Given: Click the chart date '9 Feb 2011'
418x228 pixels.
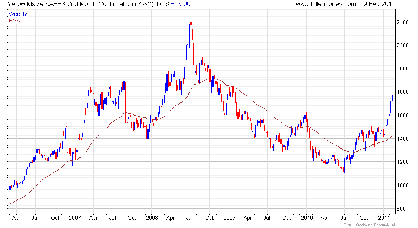Looking at the screenshot, I should pos(379,4).
